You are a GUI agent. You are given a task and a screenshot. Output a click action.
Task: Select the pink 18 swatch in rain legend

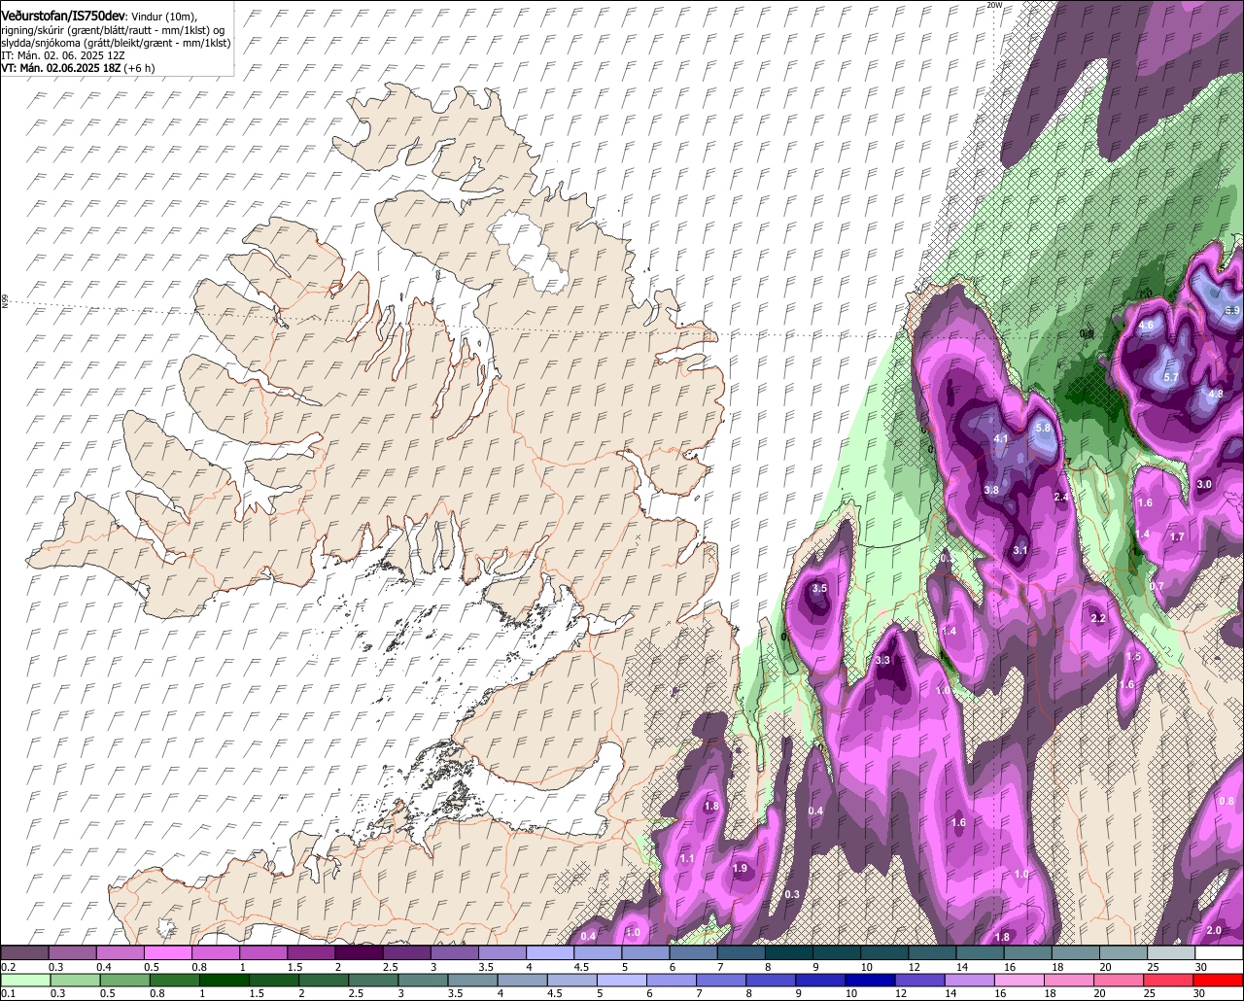[1069, 981]
